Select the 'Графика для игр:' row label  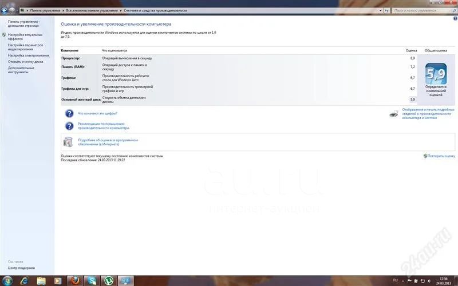[75, 89]
